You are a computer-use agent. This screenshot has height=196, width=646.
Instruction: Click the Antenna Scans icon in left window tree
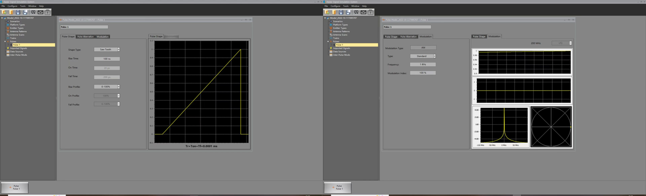coord(8,35)
